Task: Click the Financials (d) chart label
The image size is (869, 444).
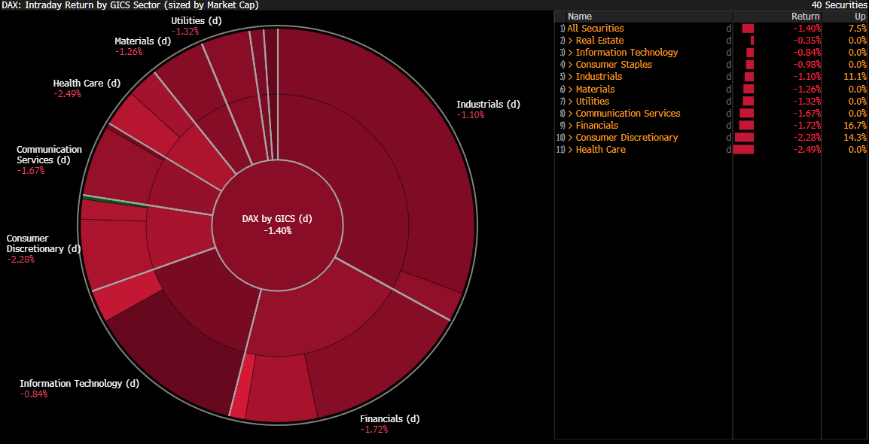Action: (x=389, y=419)
